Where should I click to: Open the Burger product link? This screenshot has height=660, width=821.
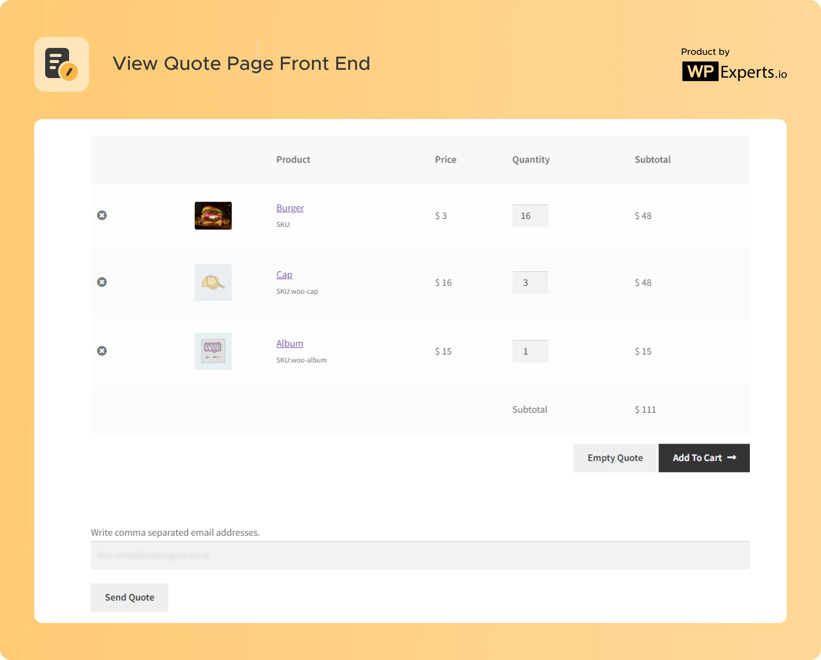(x=290, y=208)
